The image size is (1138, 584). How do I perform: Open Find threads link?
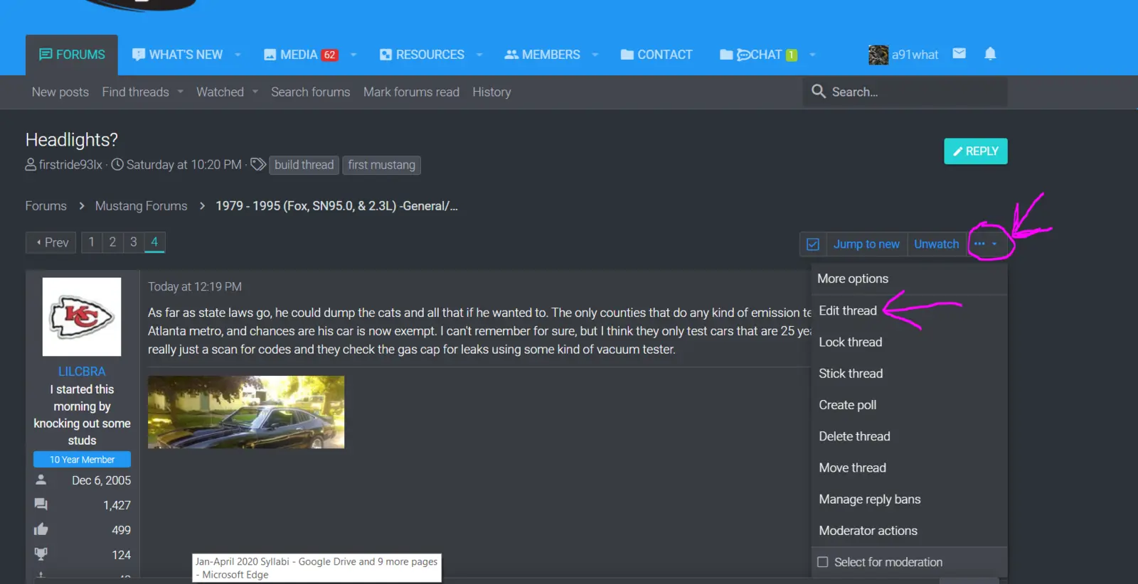tap(135, 92)
